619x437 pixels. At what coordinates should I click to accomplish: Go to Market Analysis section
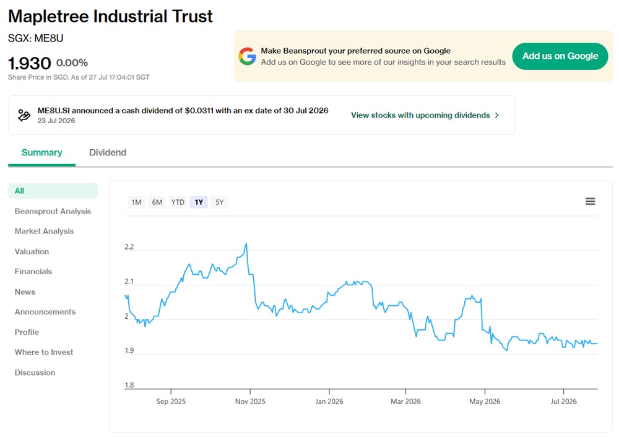click(44, 231)
